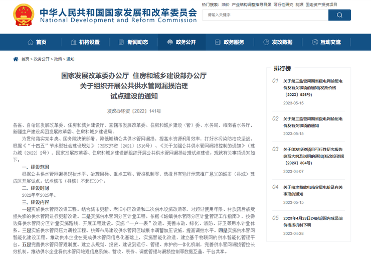
Task: Focus the keyword search input field
Action: pos(265,15)
